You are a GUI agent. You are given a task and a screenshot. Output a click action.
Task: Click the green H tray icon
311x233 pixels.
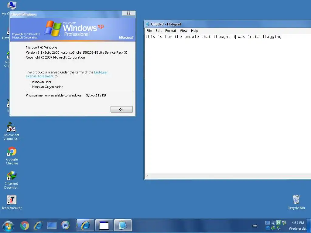[279, 223]
